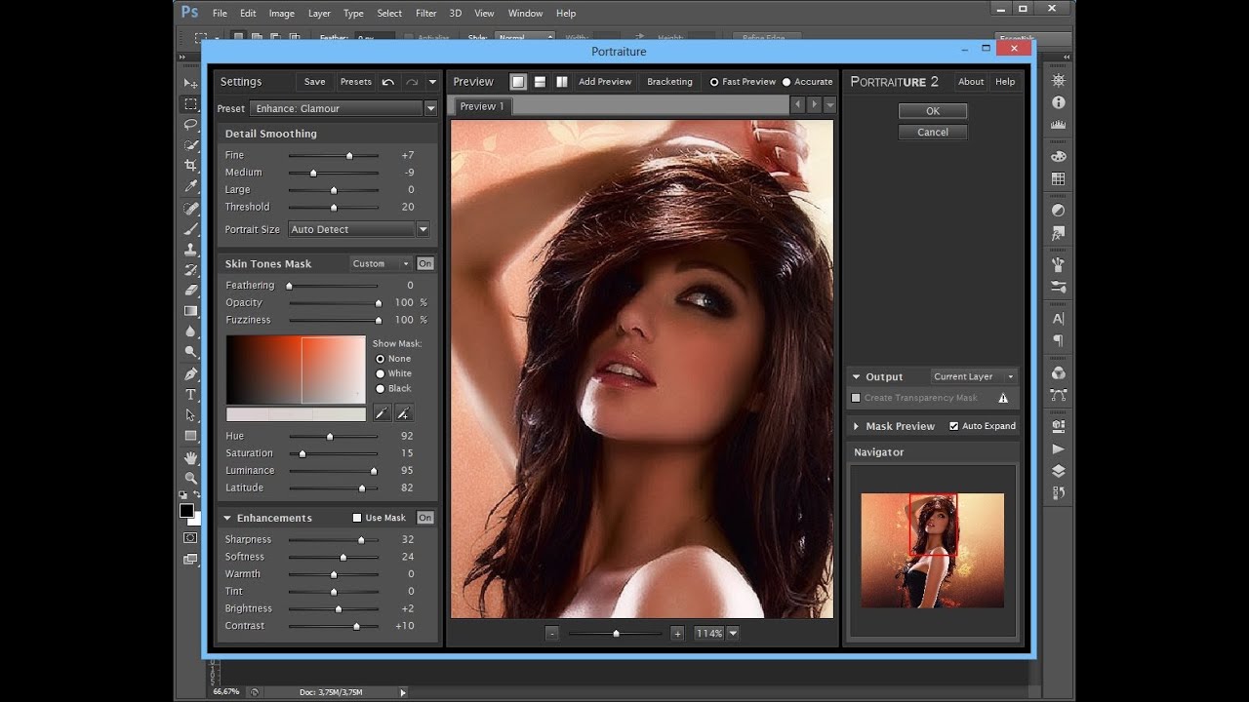Image resolution: width=1249 pixels, height=702 pixels.
Task: Open the Output Current Layer dropdown
Action: click(x=973, y=377)
